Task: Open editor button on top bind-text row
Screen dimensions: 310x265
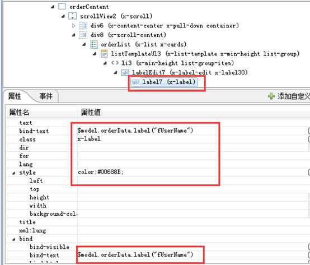Action: (x=309, y=131)
